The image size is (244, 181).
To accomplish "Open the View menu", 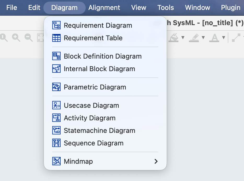I will tap(138, 8).
